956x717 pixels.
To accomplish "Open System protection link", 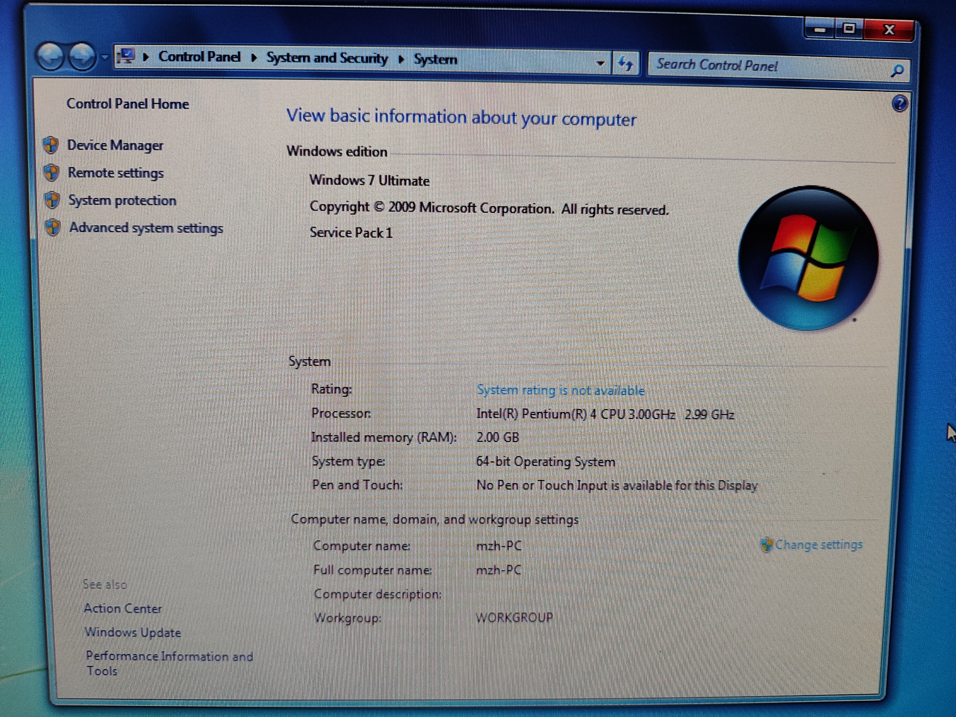I will 122,201.
